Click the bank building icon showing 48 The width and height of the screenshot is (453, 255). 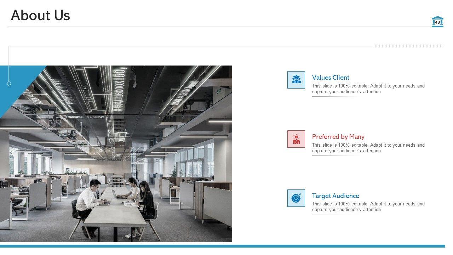point(437,22)
